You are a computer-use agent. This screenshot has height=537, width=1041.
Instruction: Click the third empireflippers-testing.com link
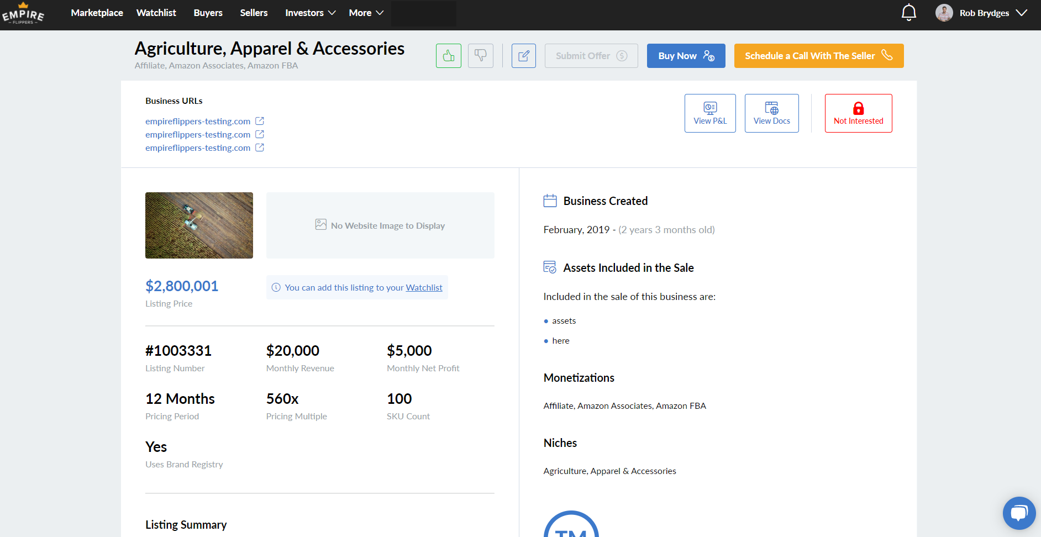pos(198,148)
